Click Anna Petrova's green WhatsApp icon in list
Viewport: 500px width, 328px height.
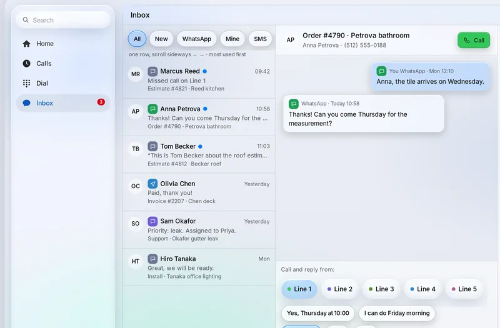(x=152, y=109)
